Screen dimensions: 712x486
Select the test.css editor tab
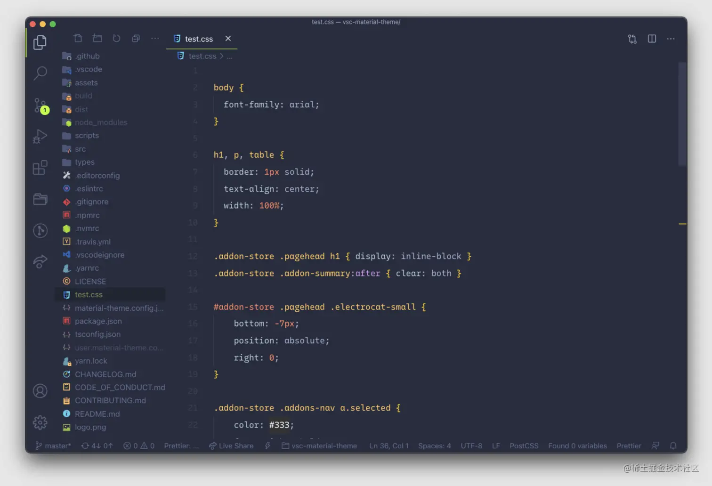[x=198, y=39]
